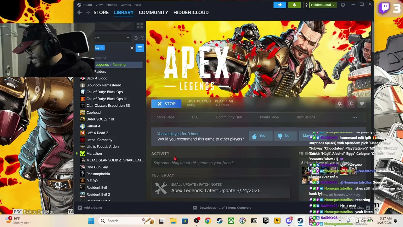Open Epic Games launcher in taskbar
This screenshot has height=227, width=403.
point(266,221)
